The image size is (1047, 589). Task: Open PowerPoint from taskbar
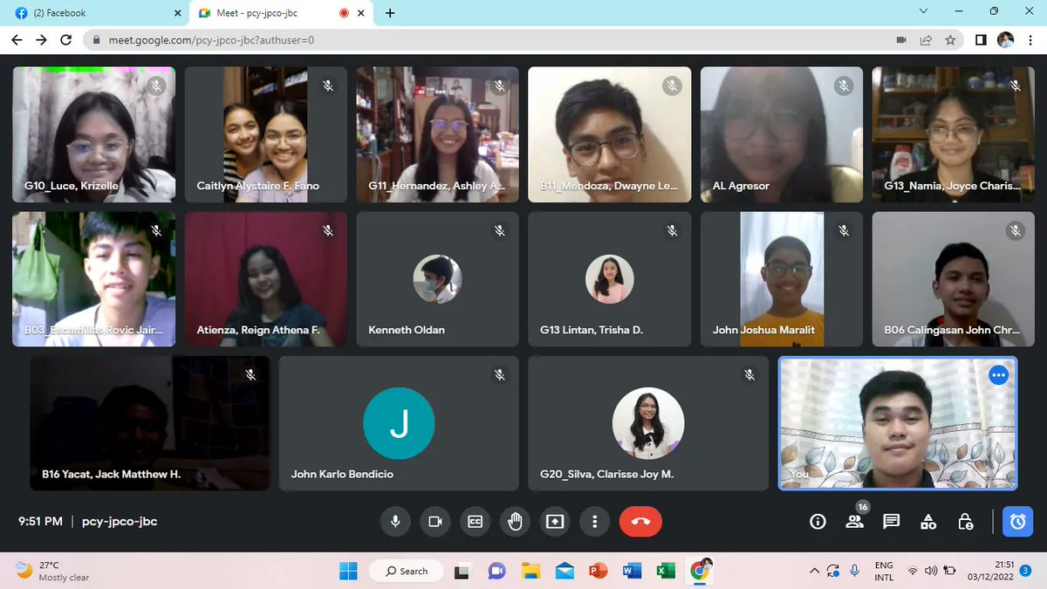598,571
